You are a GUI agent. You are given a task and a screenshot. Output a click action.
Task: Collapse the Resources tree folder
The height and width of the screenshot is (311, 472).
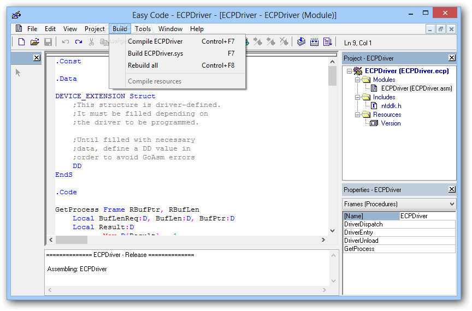[x=357, y=115]
